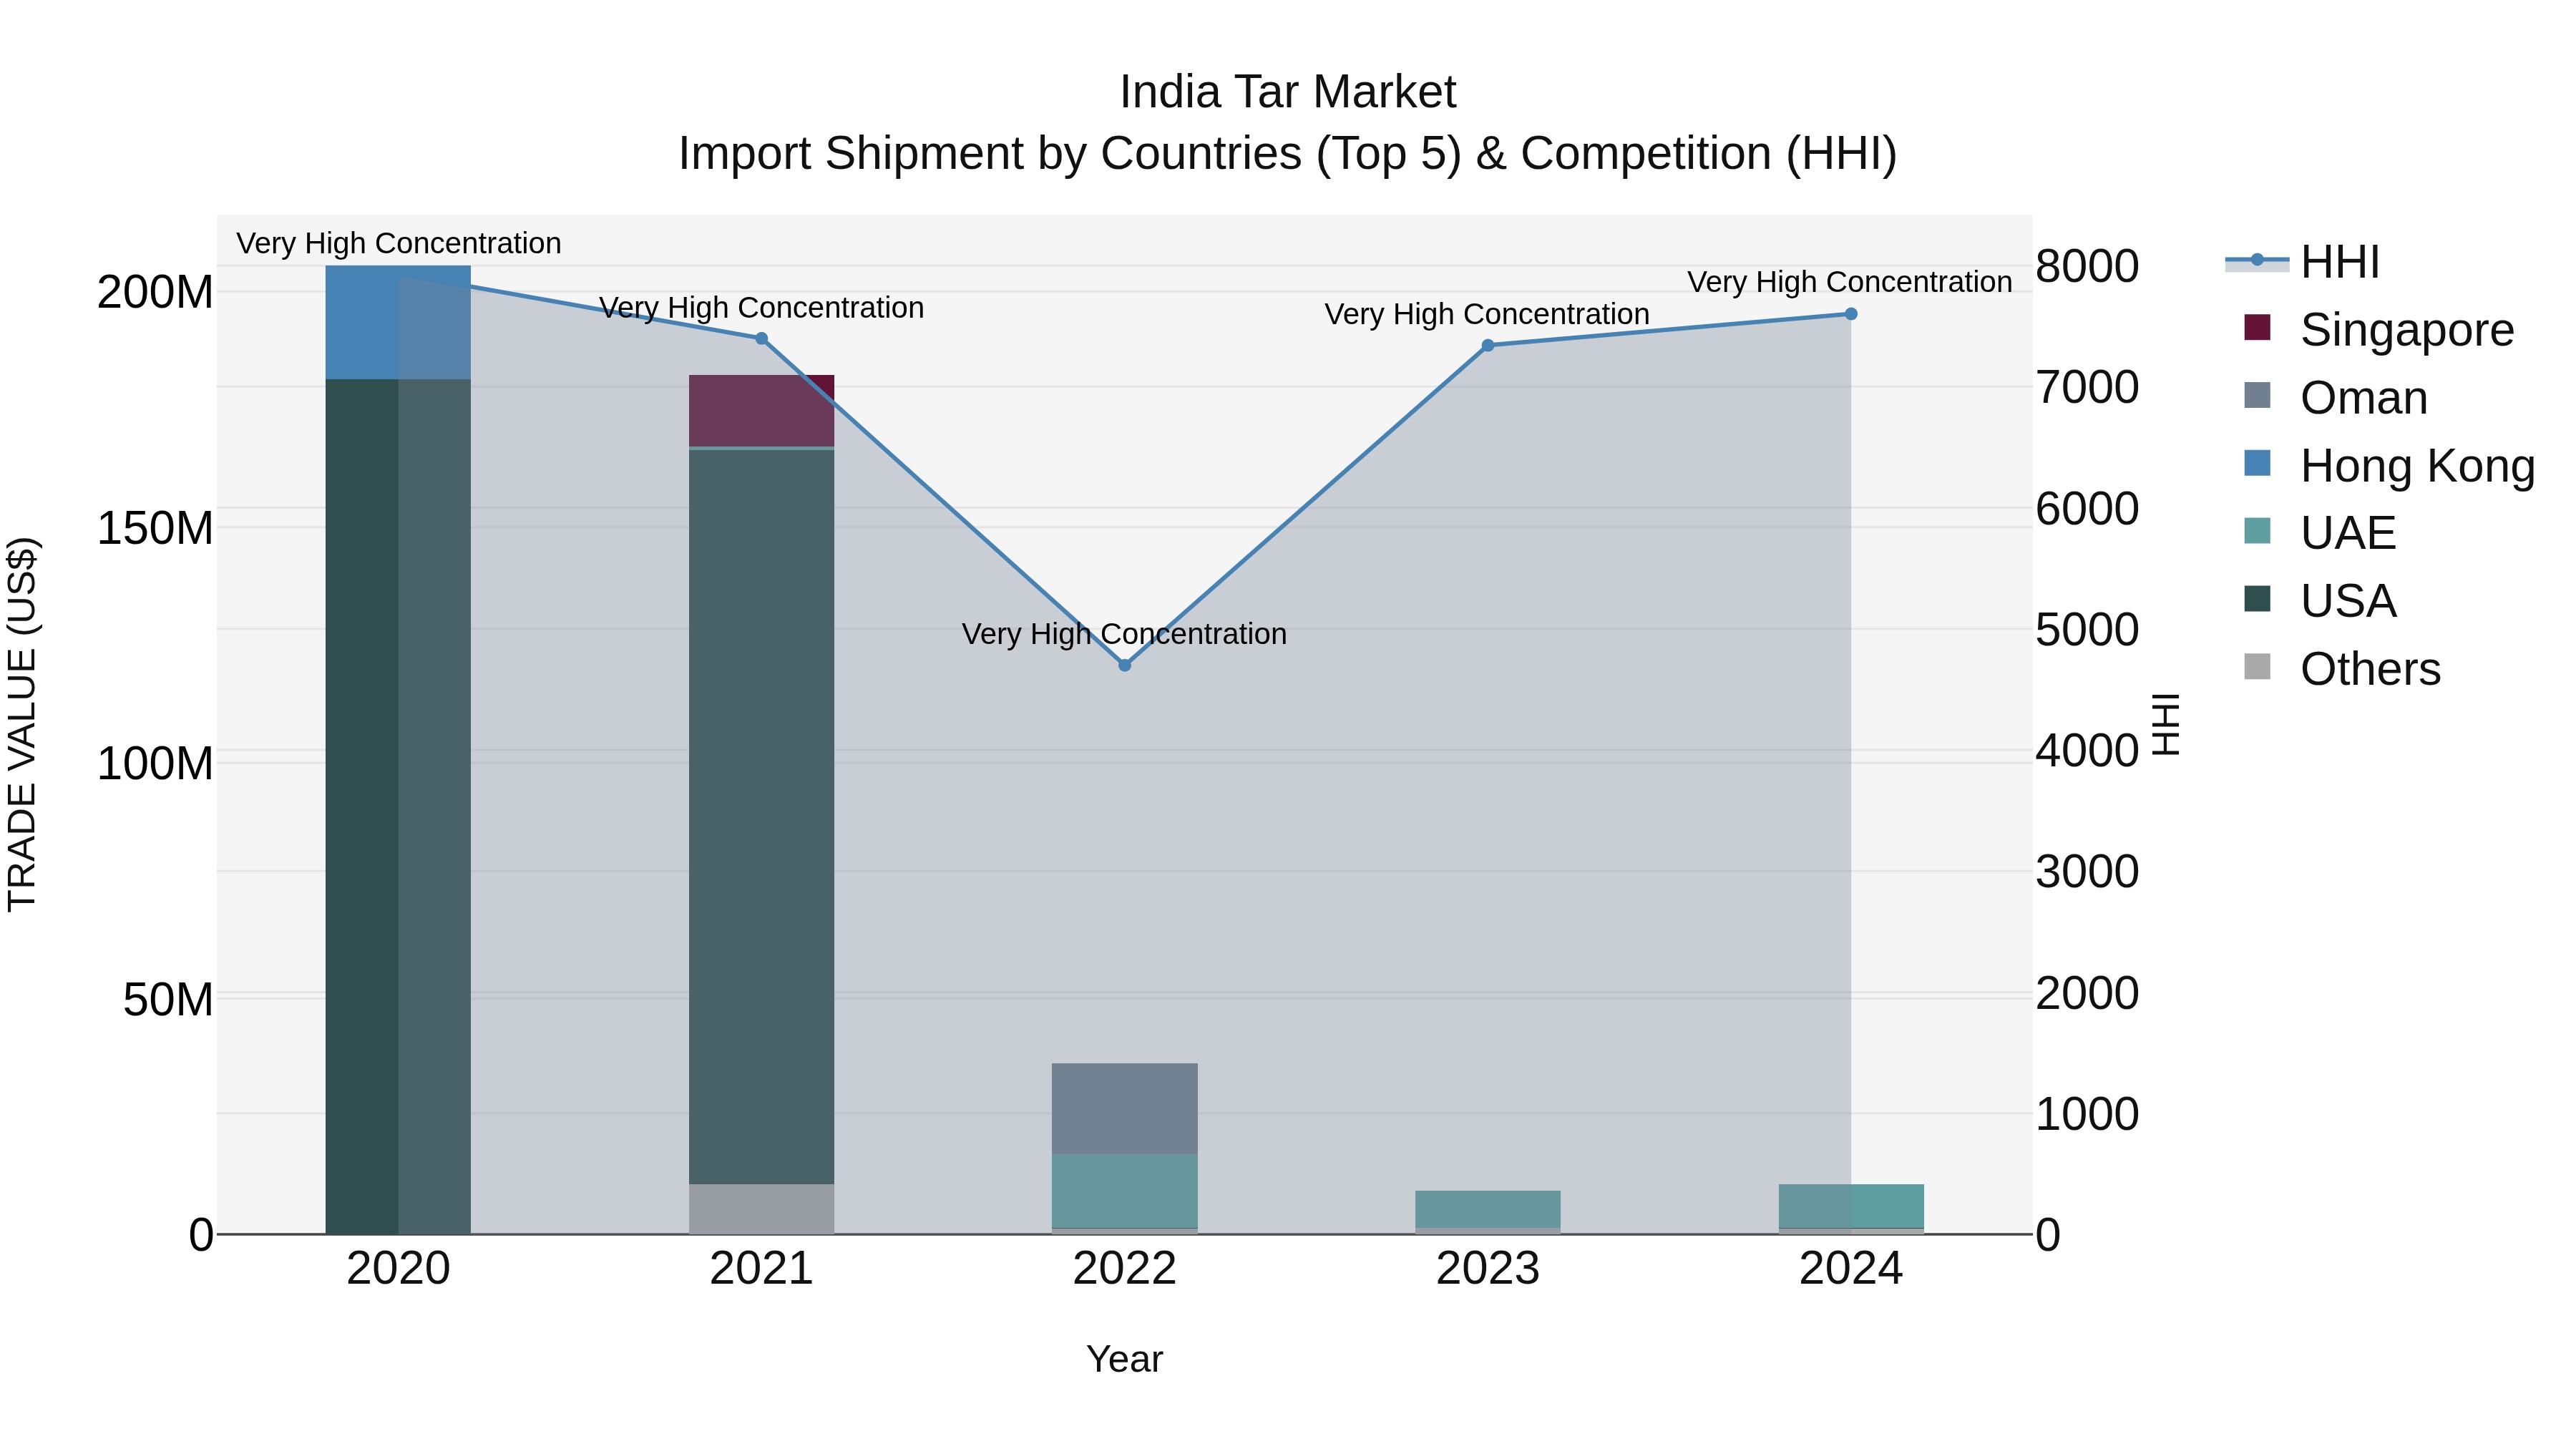2576x1449 pixels.
Task: Toggle the Singapore legend entry
Action: coord(2379,329)
